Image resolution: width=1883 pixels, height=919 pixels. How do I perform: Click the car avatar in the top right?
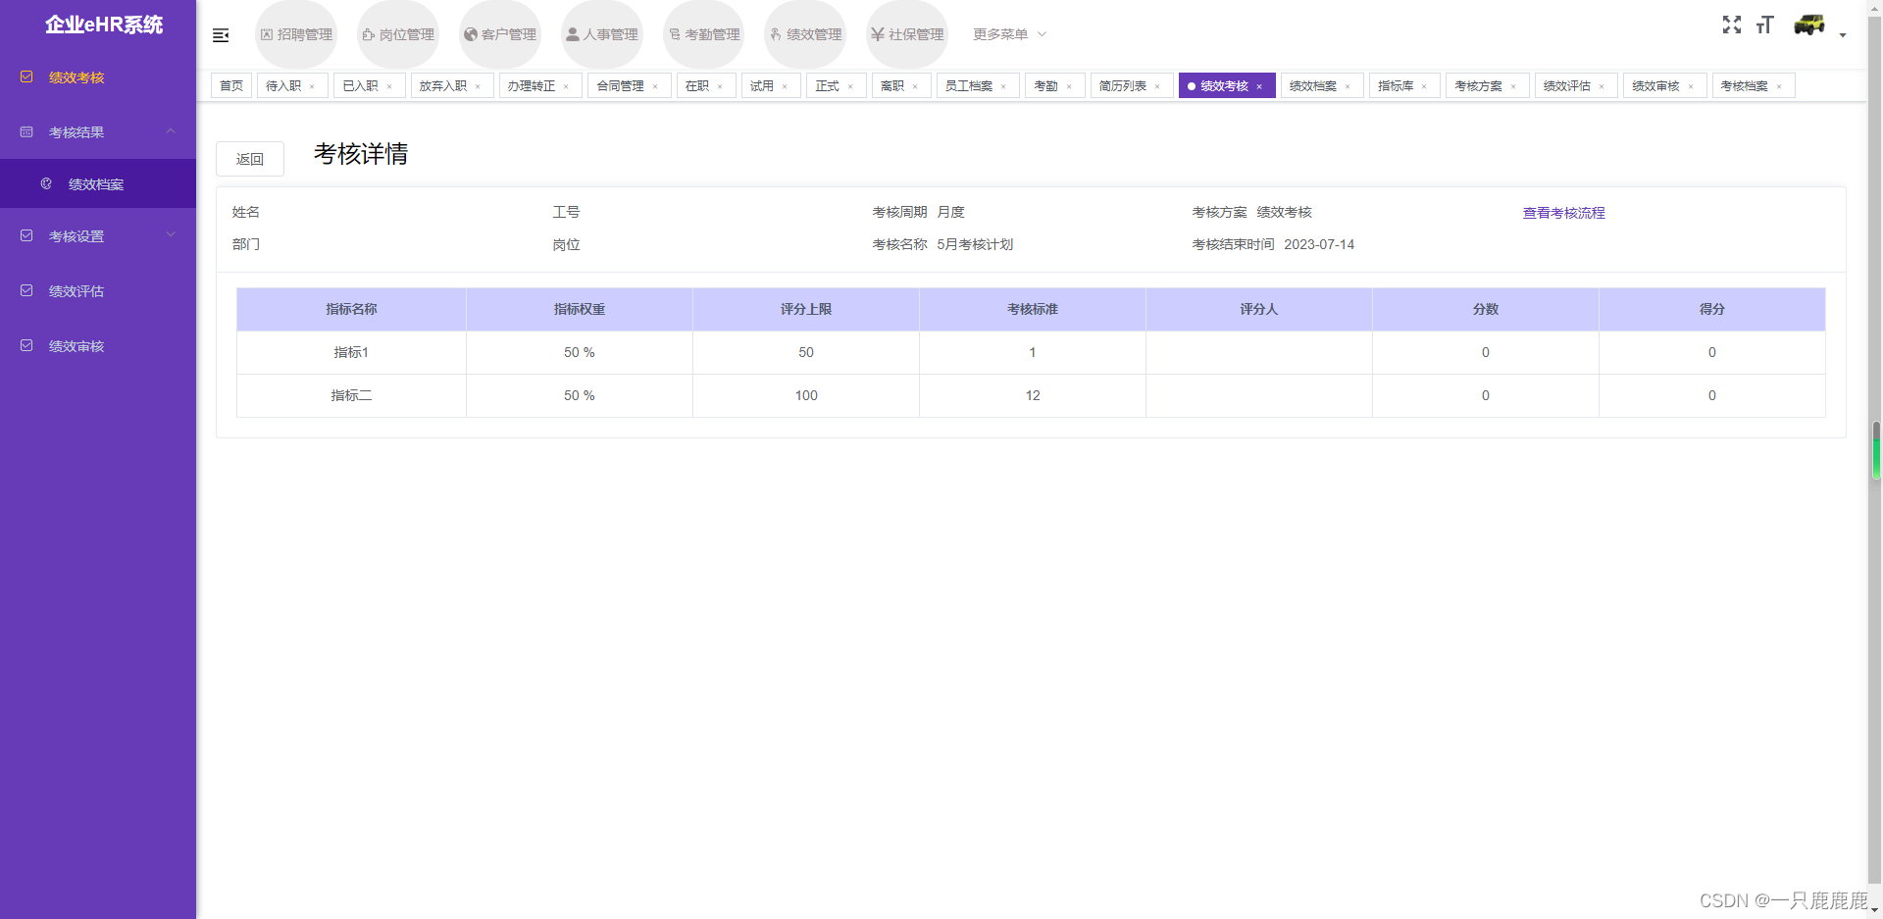[1809, 26]
